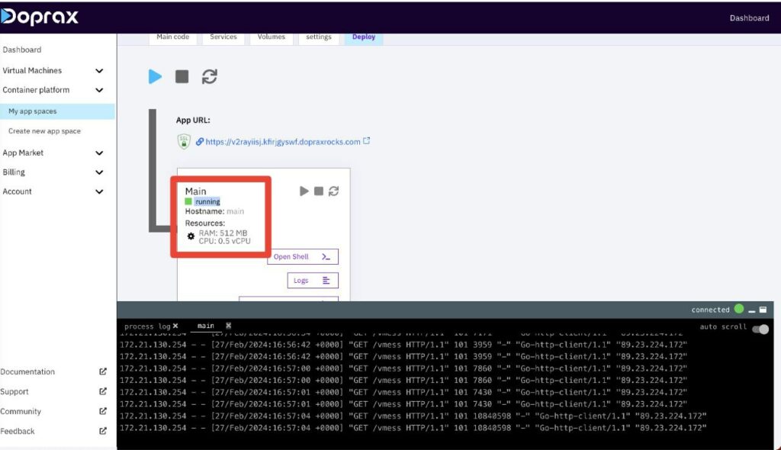Click the Support link
This screenshot has height=450, width=781.
pyautogui.click(x=14, y=392)
